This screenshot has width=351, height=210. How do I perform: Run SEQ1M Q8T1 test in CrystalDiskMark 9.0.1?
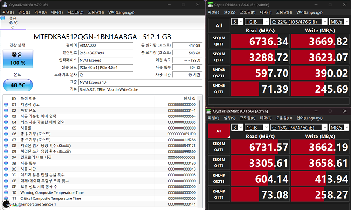coord(219,147)
